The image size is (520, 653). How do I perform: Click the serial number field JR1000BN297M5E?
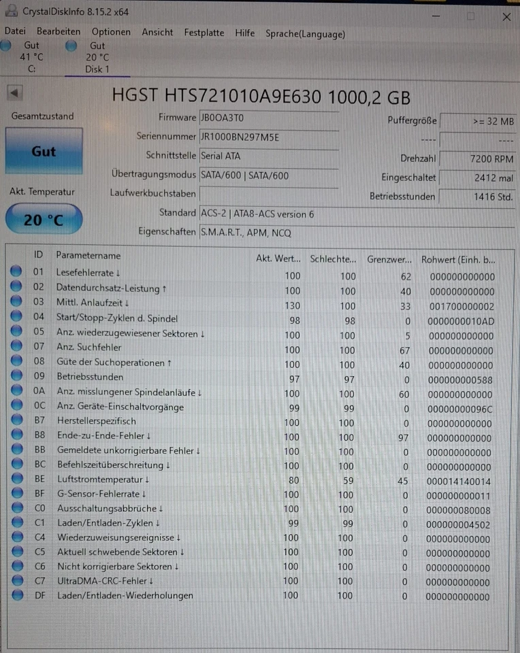click(269, 137)
